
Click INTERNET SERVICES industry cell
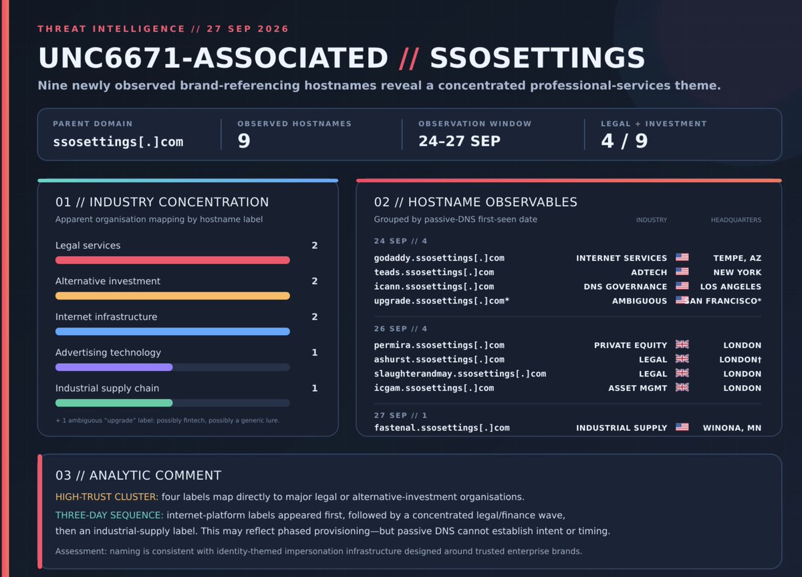tap(622, 257)
